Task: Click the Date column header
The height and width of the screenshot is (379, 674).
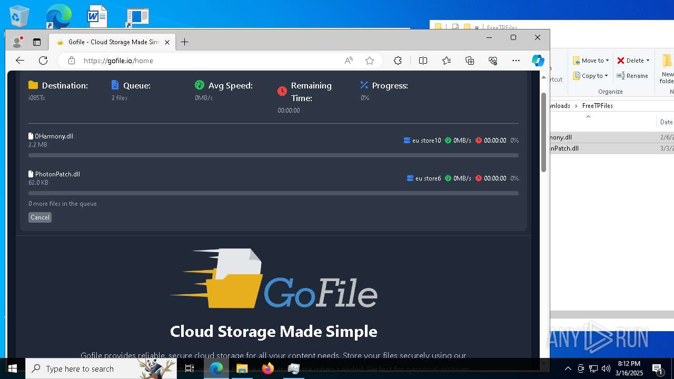Action: 666,122
